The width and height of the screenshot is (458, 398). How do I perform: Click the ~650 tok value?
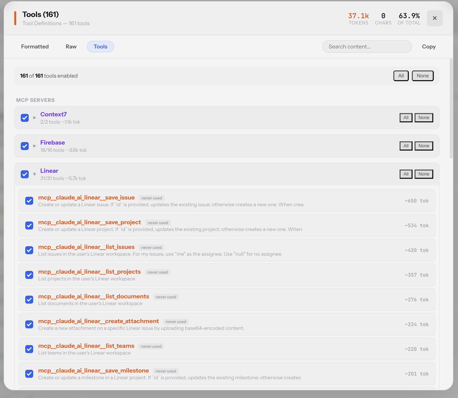tap(417, 201)
